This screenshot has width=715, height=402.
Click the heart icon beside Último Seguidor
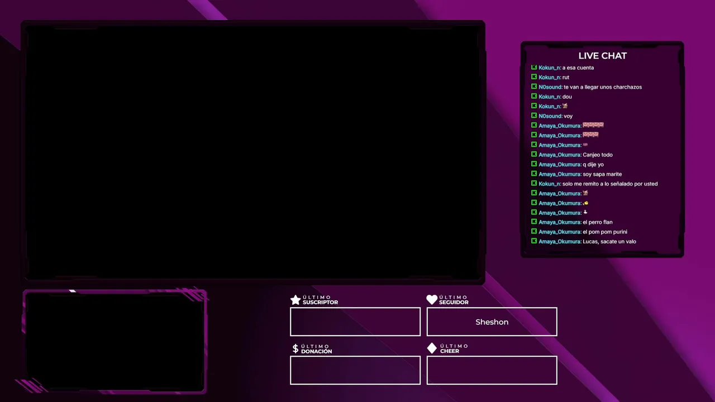point(432,300)
